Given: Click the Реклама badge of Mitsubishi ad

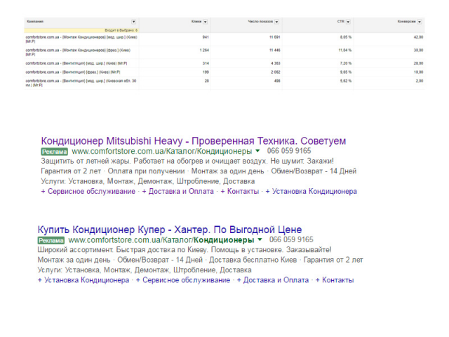Looking at the screenshot, I should pos(55,152).
